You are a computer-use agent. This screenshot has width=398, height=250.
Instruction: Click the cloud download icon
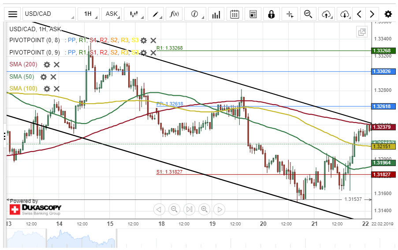(x=344, y=14)
